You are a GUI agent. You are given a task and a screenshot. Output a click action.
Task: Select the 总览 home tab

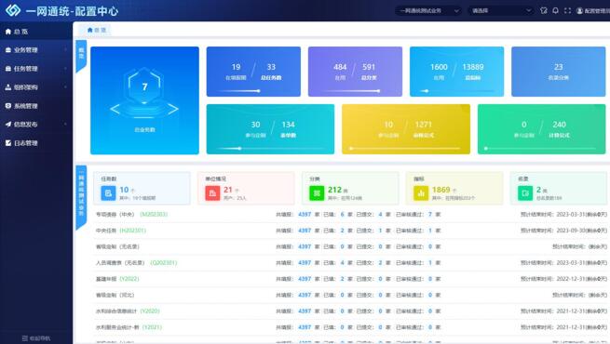[96, 30]
